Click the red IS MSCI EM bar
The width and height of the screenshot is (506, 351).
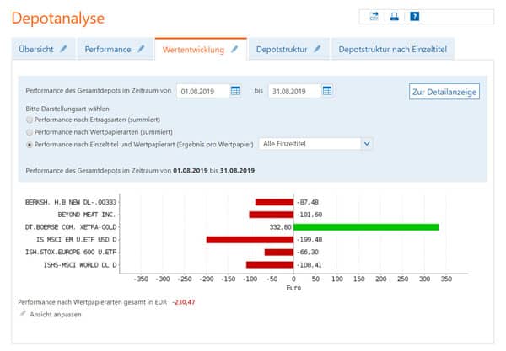[250, 240]
